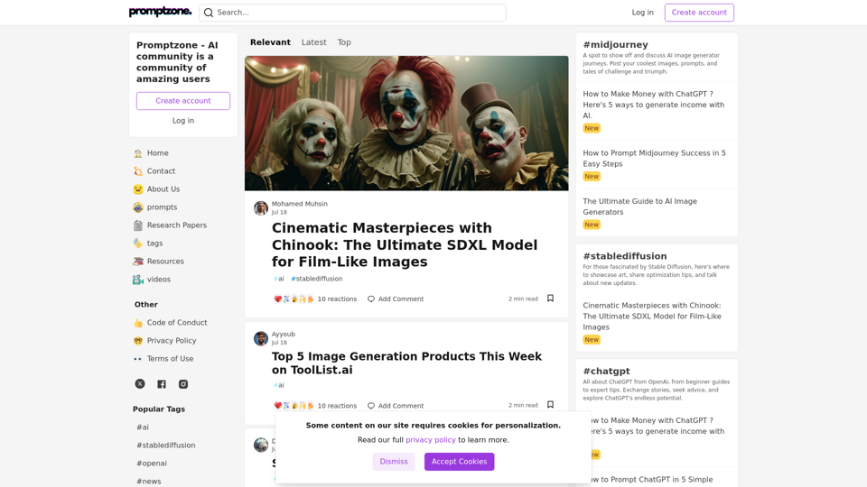
Task: Click the Contact sidebar icon
Action: point(137,171)
